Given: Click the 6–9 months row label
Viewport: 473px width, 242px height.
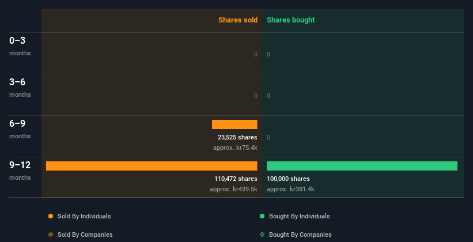Looking at the screenshot, I should point(20,129).
